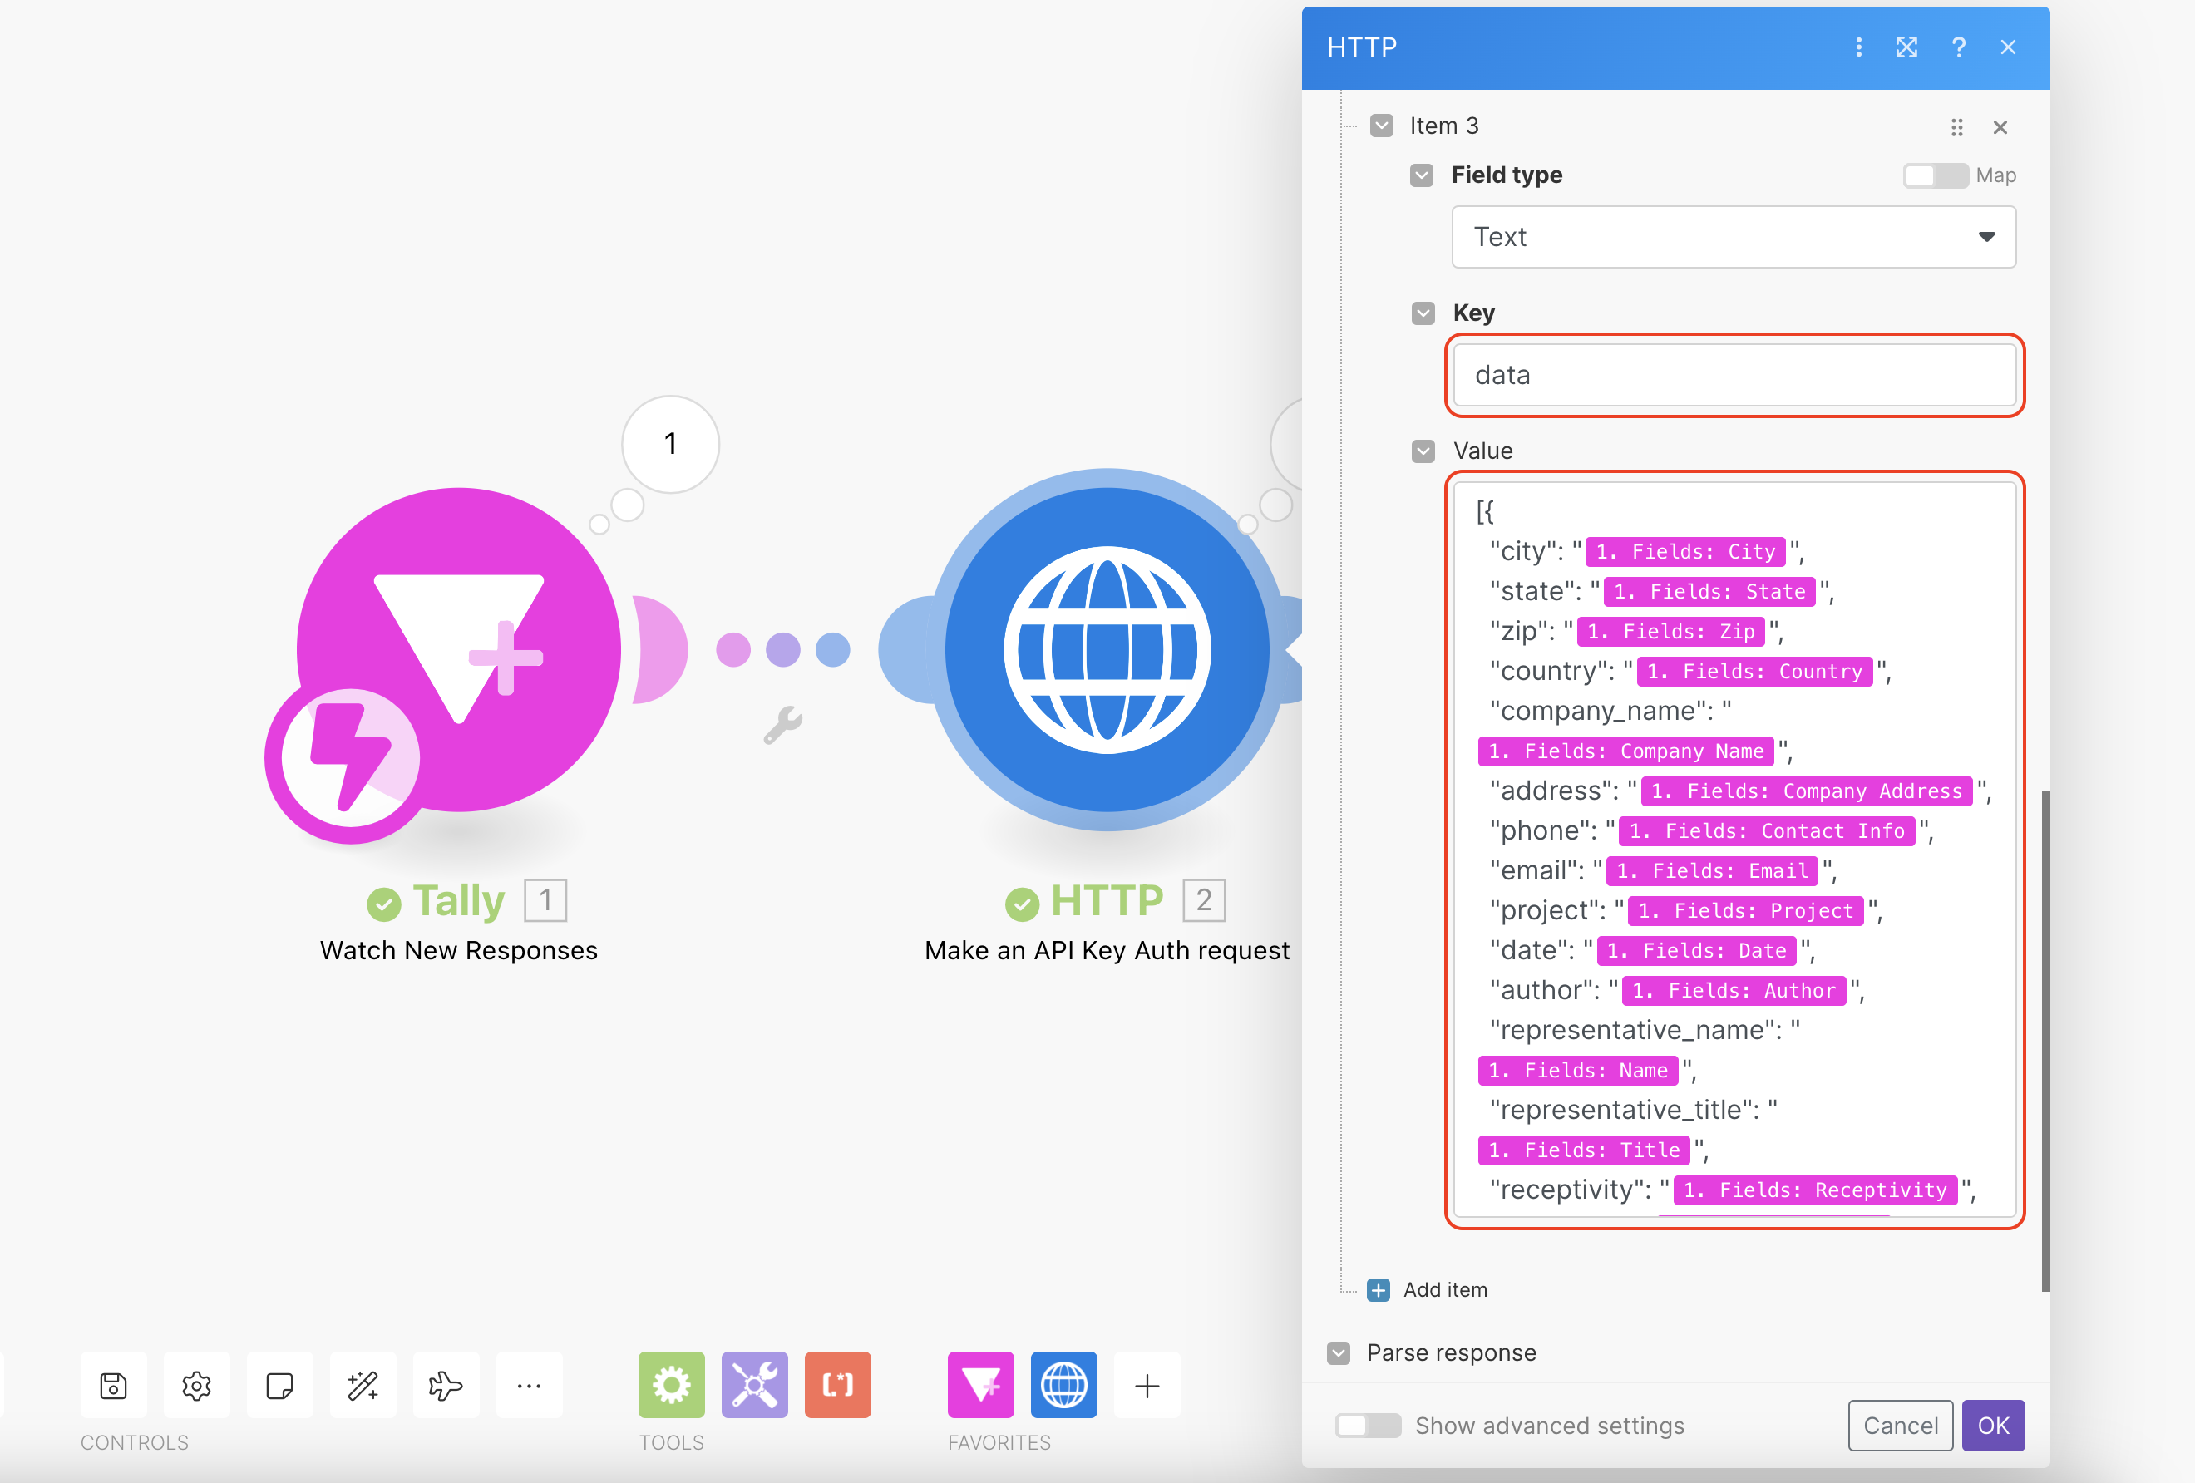Click the wrench icon between the modules

[783, 726]
